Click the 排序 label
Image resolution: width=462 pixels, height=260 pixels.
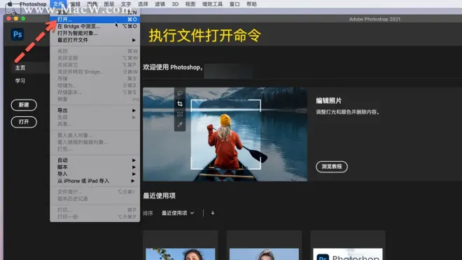pos(148,213)
